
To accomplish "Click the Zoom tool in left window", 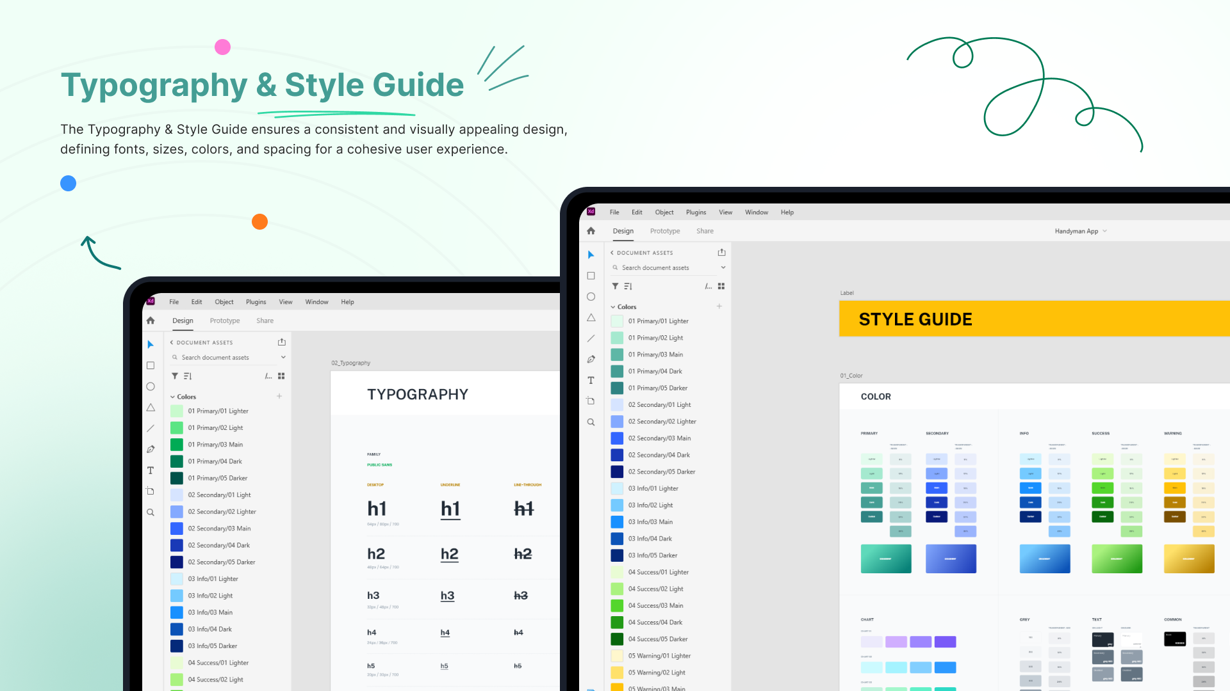I will (x=151, y=512).
